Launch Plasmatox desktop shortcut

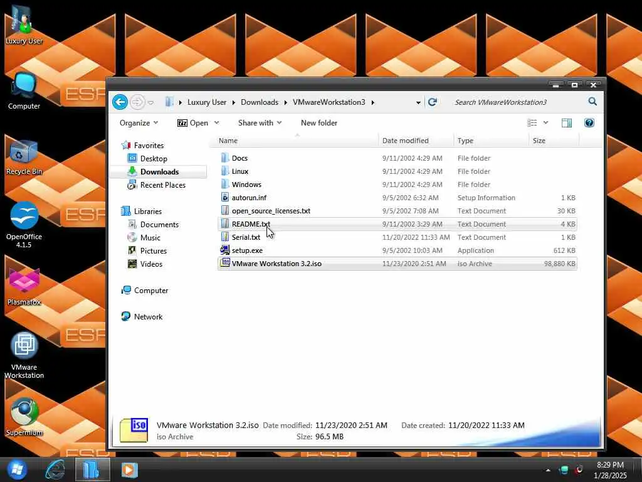(x=24, y=287)
